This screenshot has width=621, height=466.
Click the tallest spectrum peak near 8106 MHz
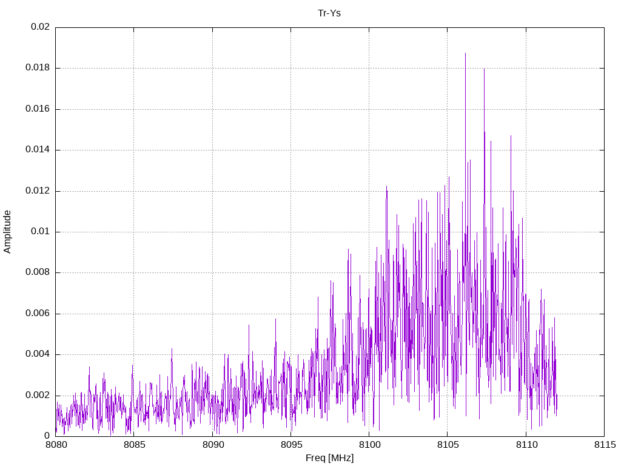(x=465, y=54)
